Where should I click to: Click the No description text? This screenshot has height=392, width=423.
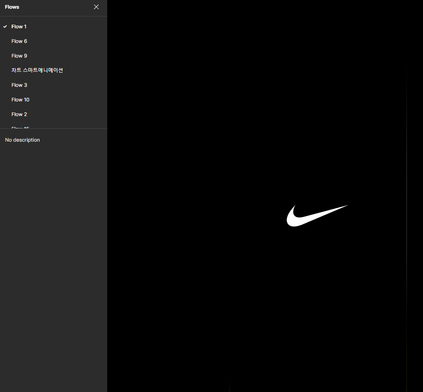click(22, 140)
